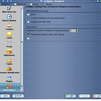Select the Master radio button
The height and width of the screenshot is (101, 101).
(42, 4)
